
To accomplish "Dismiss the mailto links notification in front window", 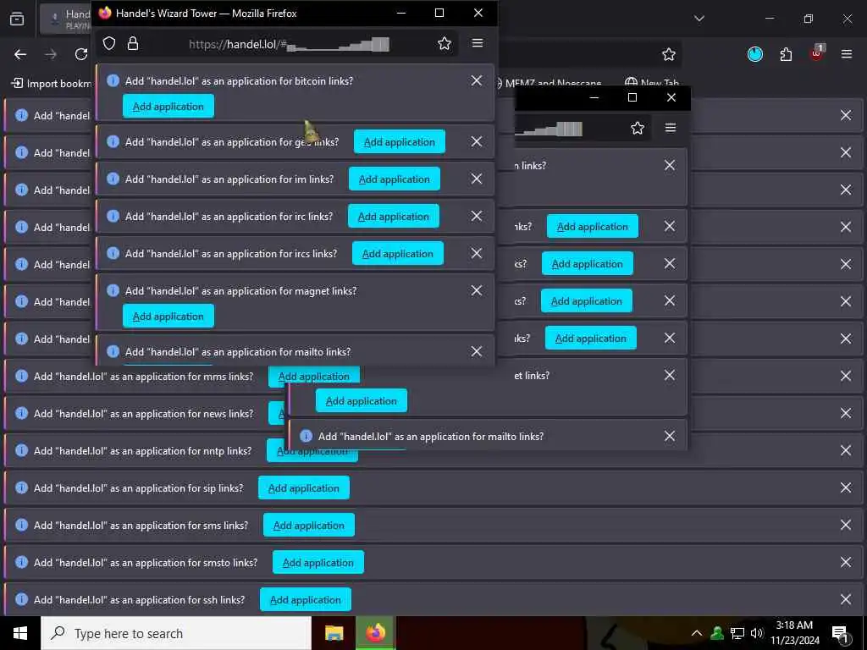I will tap(477, 351).
